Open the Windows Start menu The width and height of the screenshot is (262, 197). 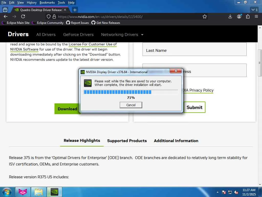click(7, 192)
